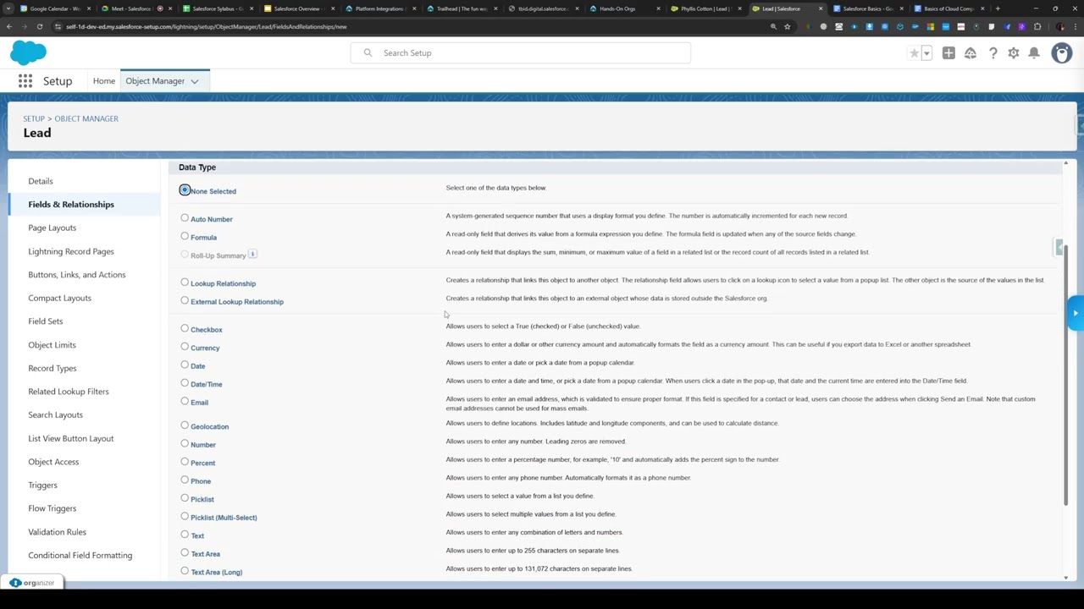Screen dimensions: 1084x609
Task: Select the Email data type
Action: (x=185, y=402)
